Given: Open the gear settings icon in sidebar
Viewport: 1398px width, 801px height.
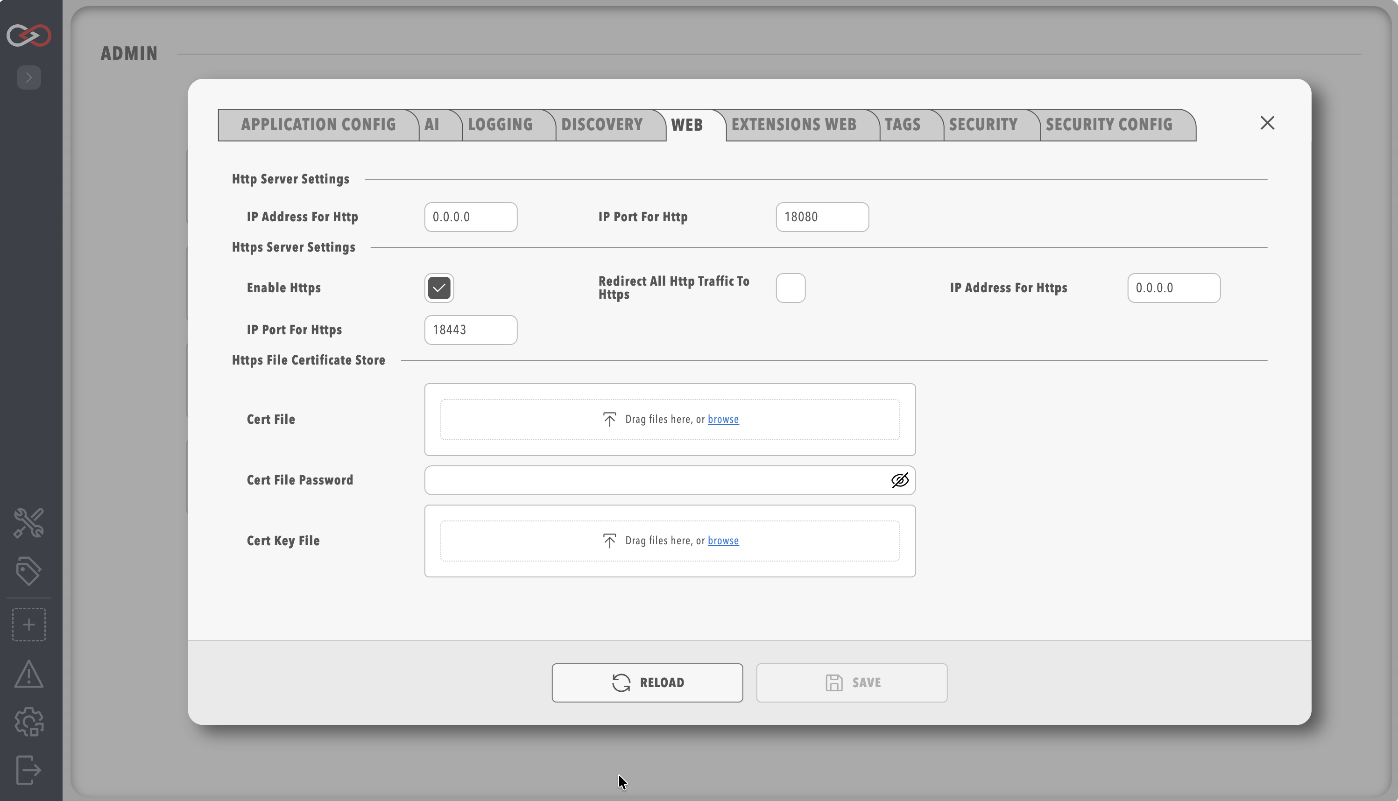Looking at the screenshot, I should pos(28,722).
